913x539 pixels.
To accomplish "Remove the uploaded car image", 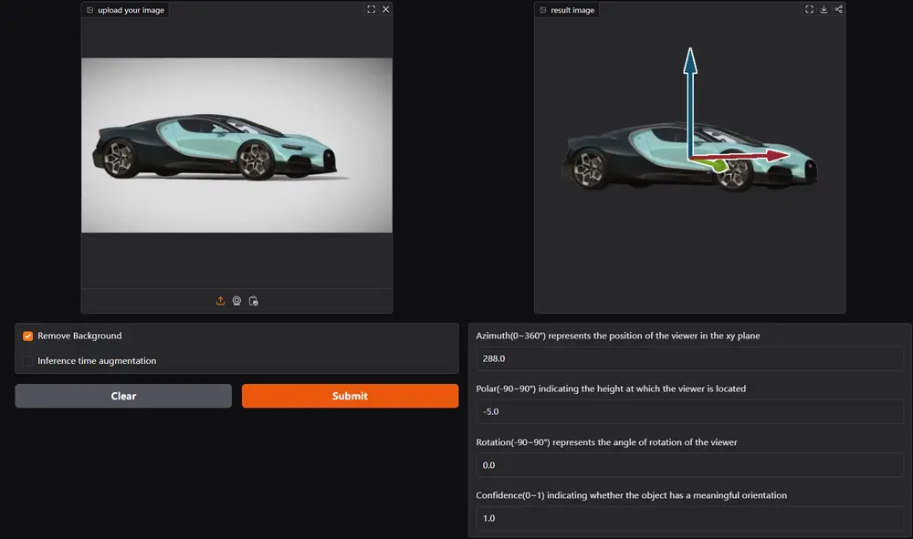I will click(x=385, y=9).
